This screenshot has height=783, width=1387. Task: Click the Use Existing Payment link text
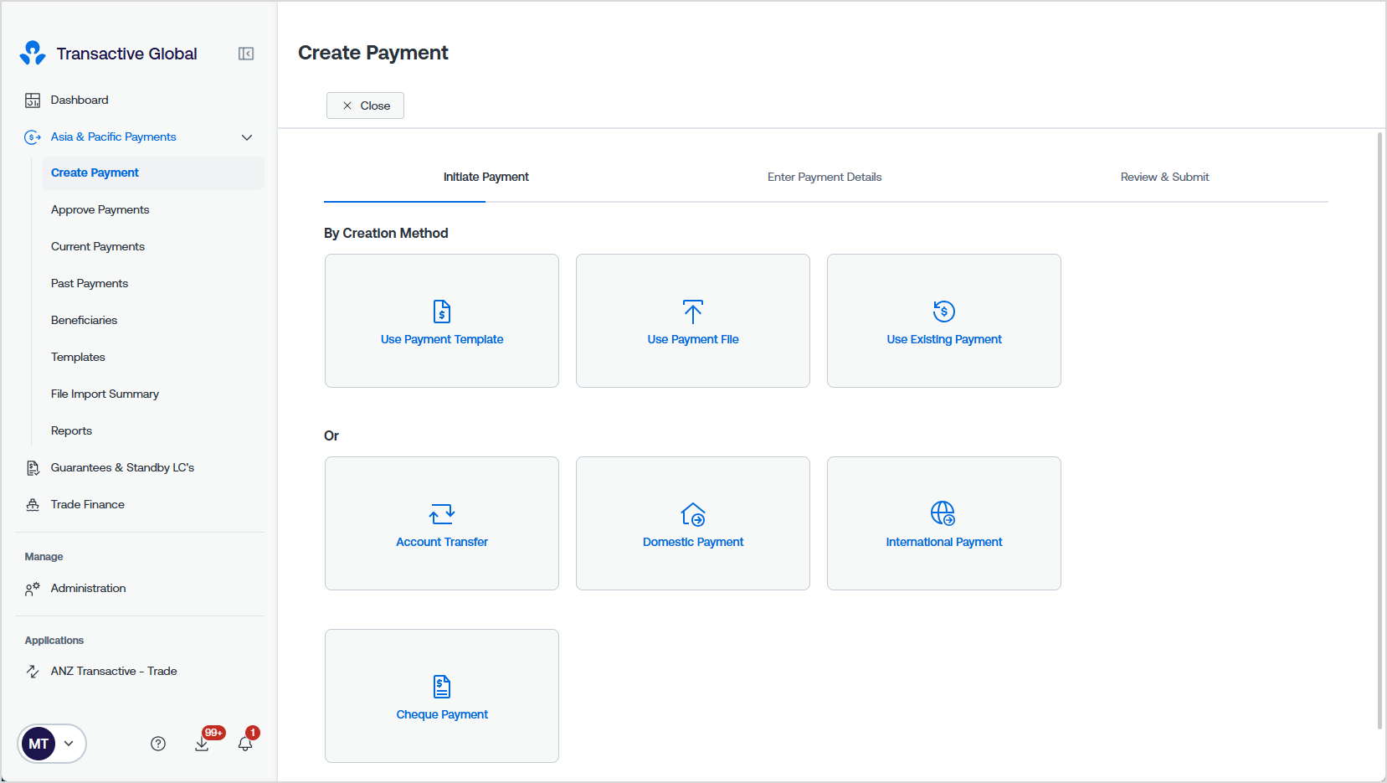944,339
